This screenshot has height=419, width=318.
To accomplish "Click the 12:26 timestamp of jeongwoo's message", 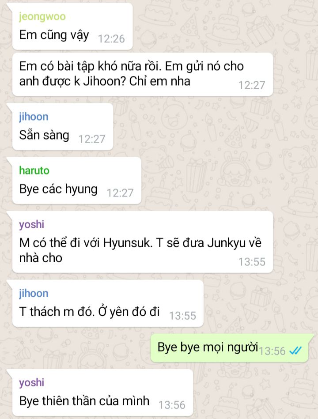I will [x=111, y=39].
